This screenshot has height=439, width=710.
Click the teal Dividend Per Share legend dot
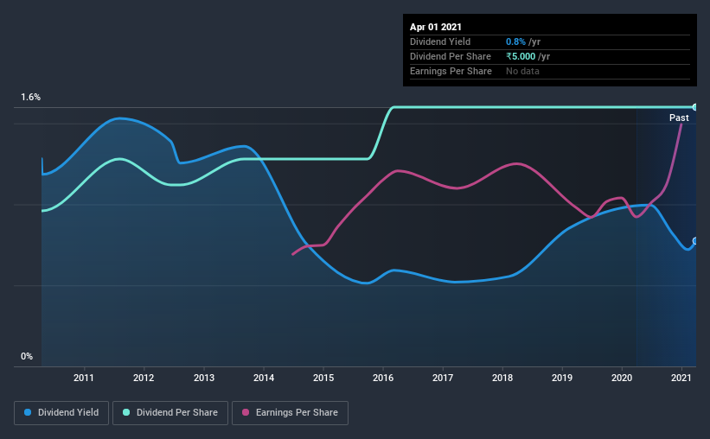126,412
